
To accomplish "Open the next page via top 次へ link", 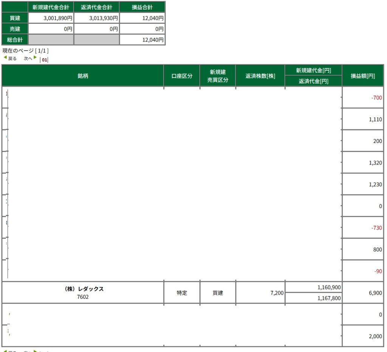I will [28, 59].
